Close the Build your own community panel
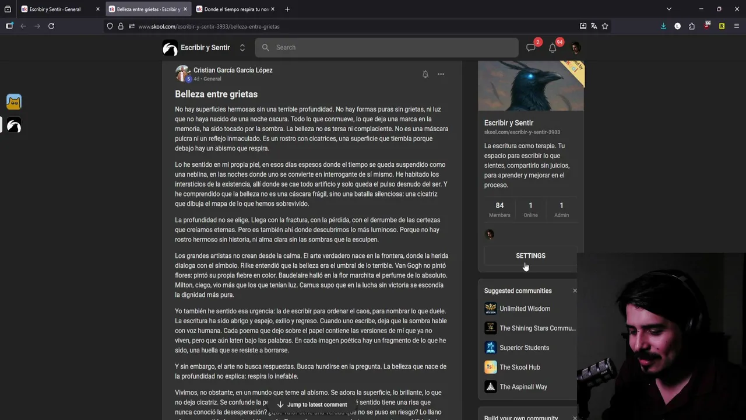The height and width of the screenshot is (420, 746). pyautogui.click(x=575, y=418)
